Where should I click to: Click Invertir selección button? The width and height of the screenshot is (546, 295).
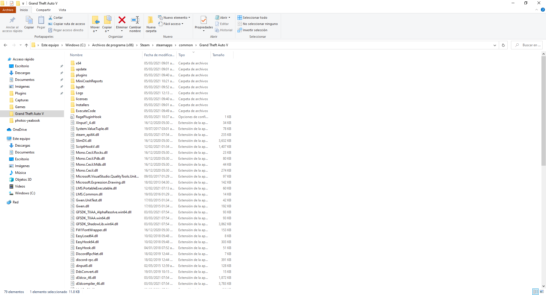click(x=252, y=30)
